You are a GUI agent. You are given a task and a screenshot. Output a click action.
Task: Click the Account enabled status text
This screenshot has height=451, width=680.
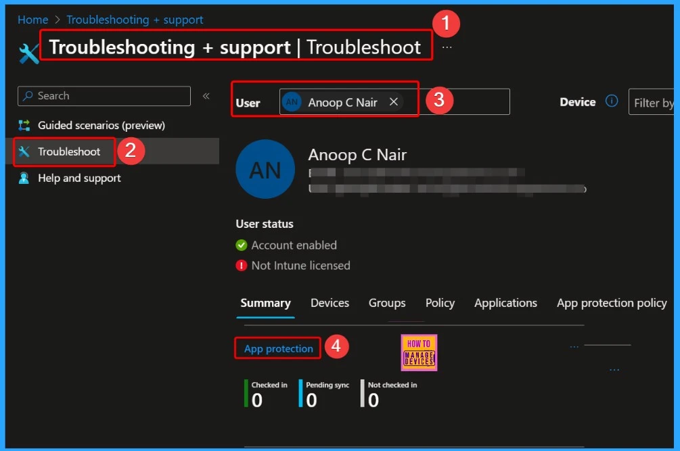(x=294, y=245)
